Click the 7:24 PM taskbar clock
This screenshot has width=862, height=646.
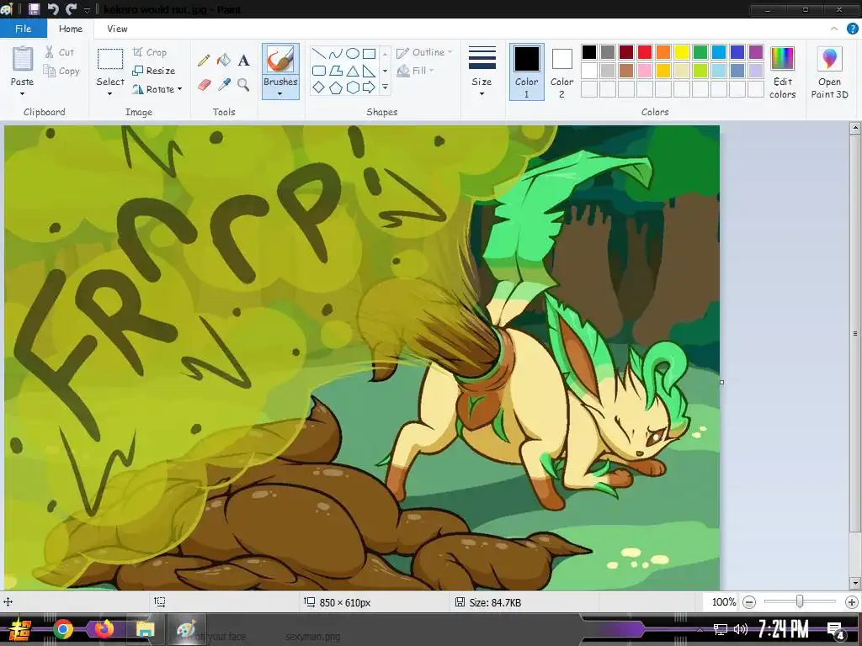click(x=784, y=629)
